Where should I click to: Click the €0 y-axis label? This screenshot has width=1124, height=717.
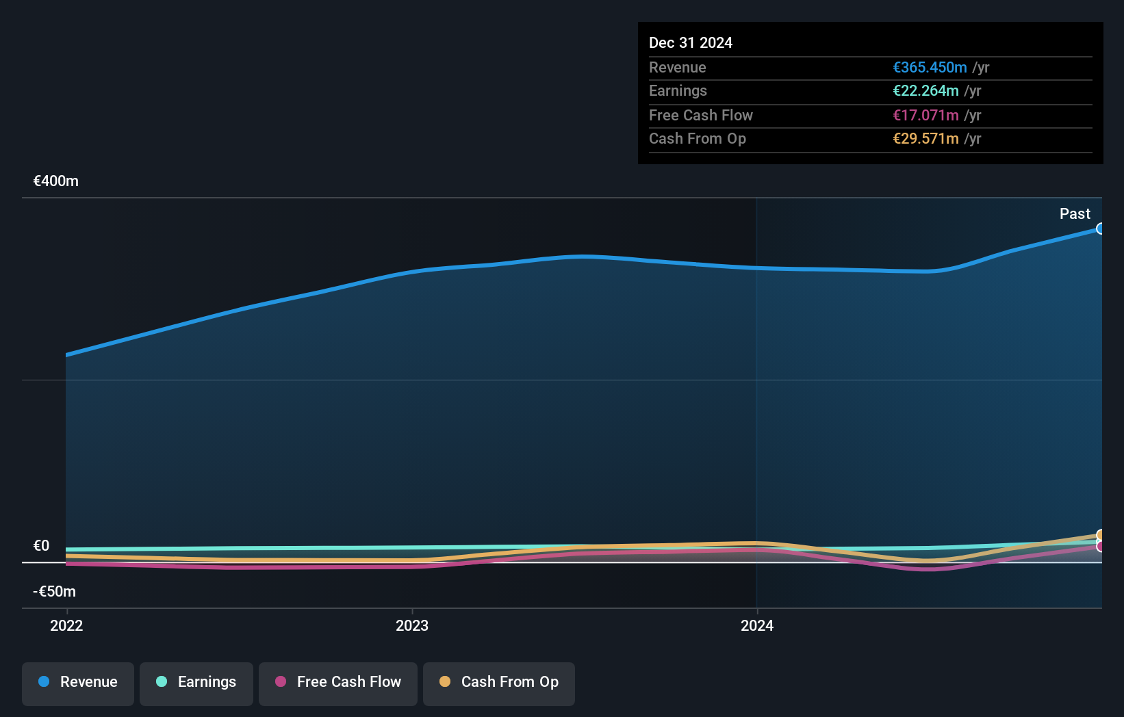click(41, 545)
